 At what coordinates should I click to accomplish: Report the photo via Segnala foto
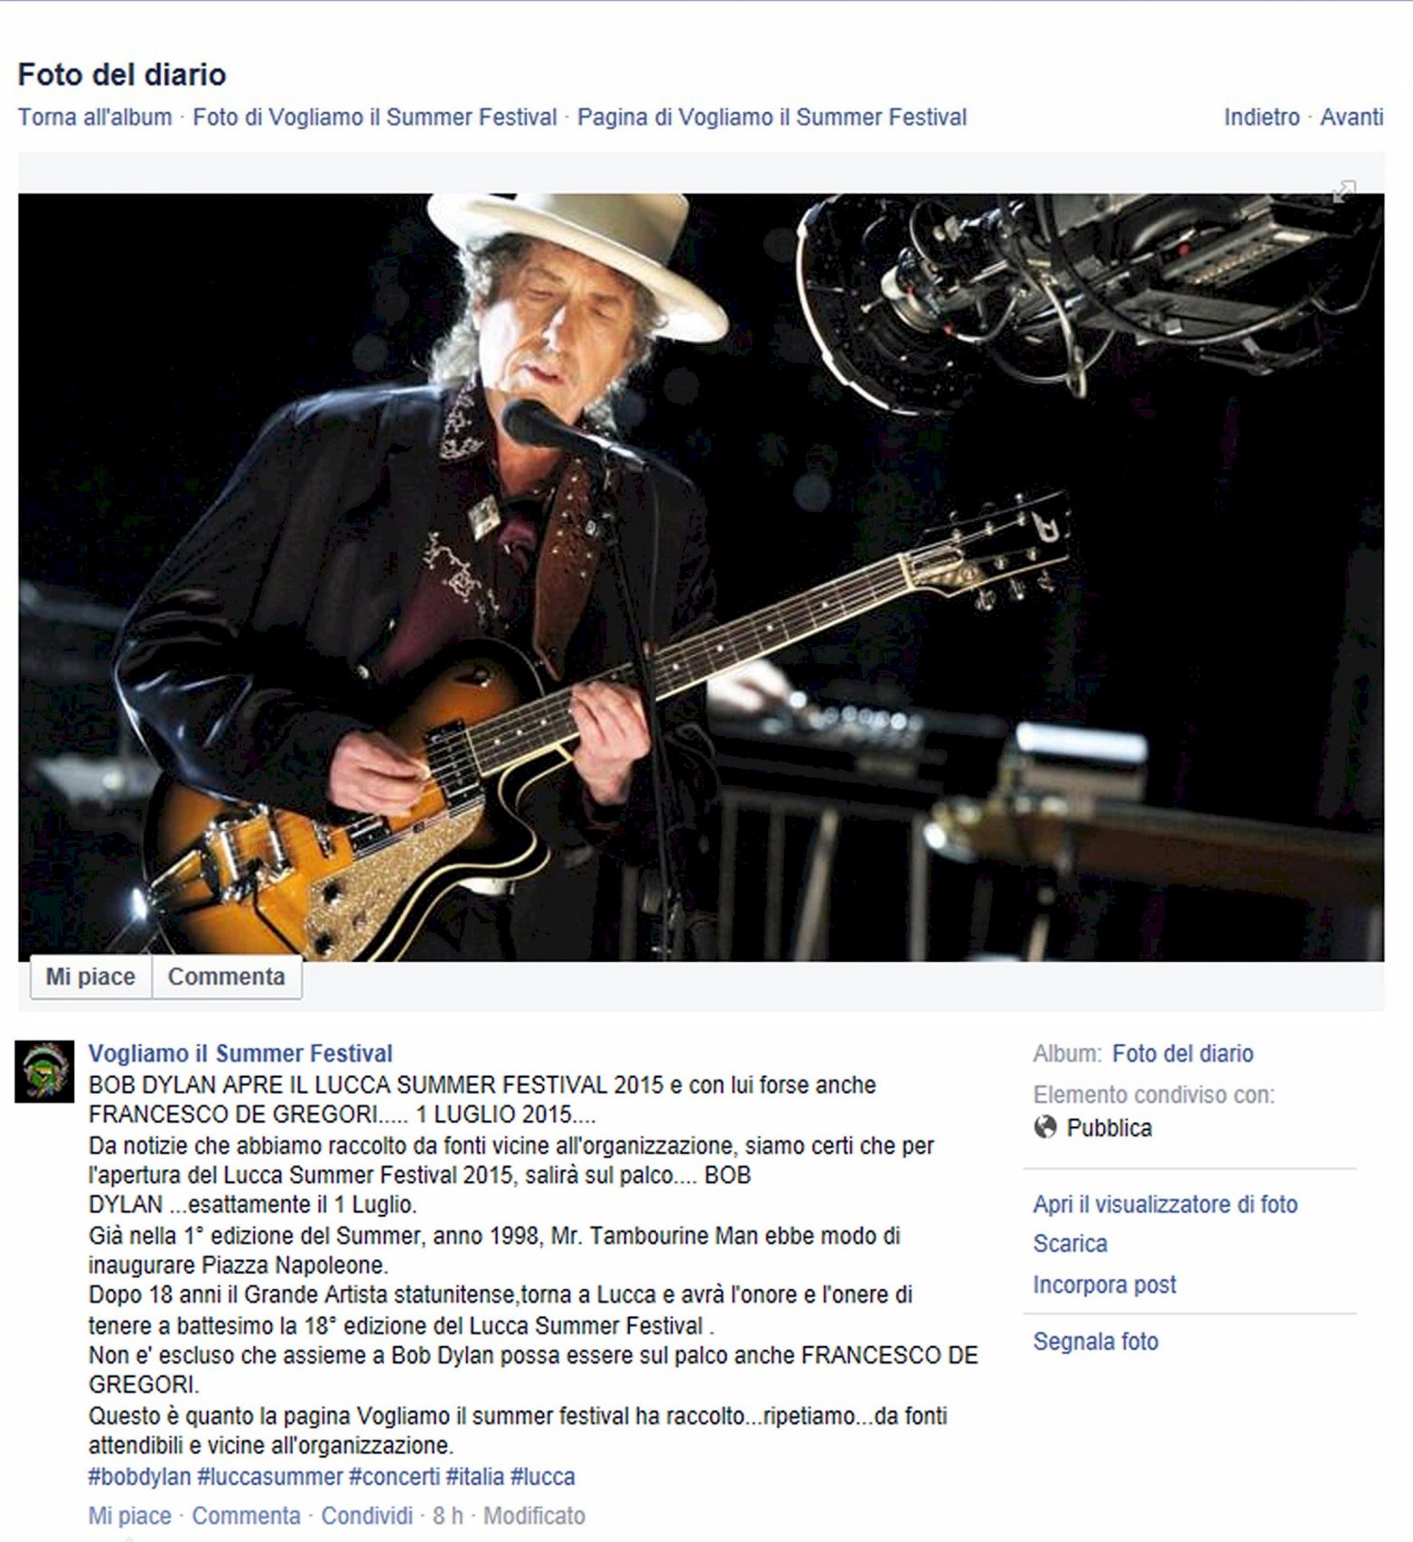[x=1096, y=1341]
